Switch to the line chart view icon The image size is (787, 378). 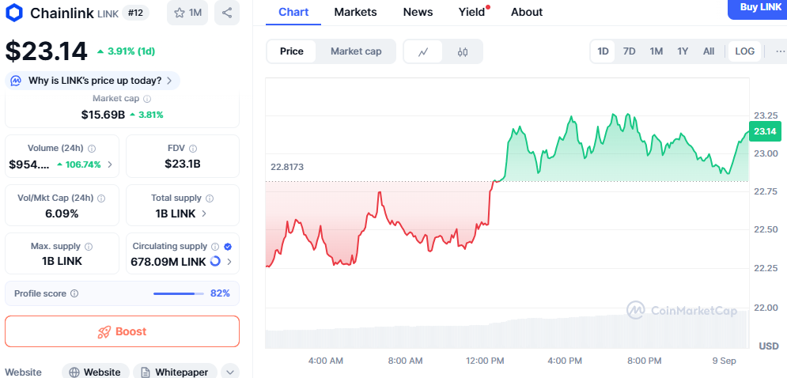pos(423,51)
